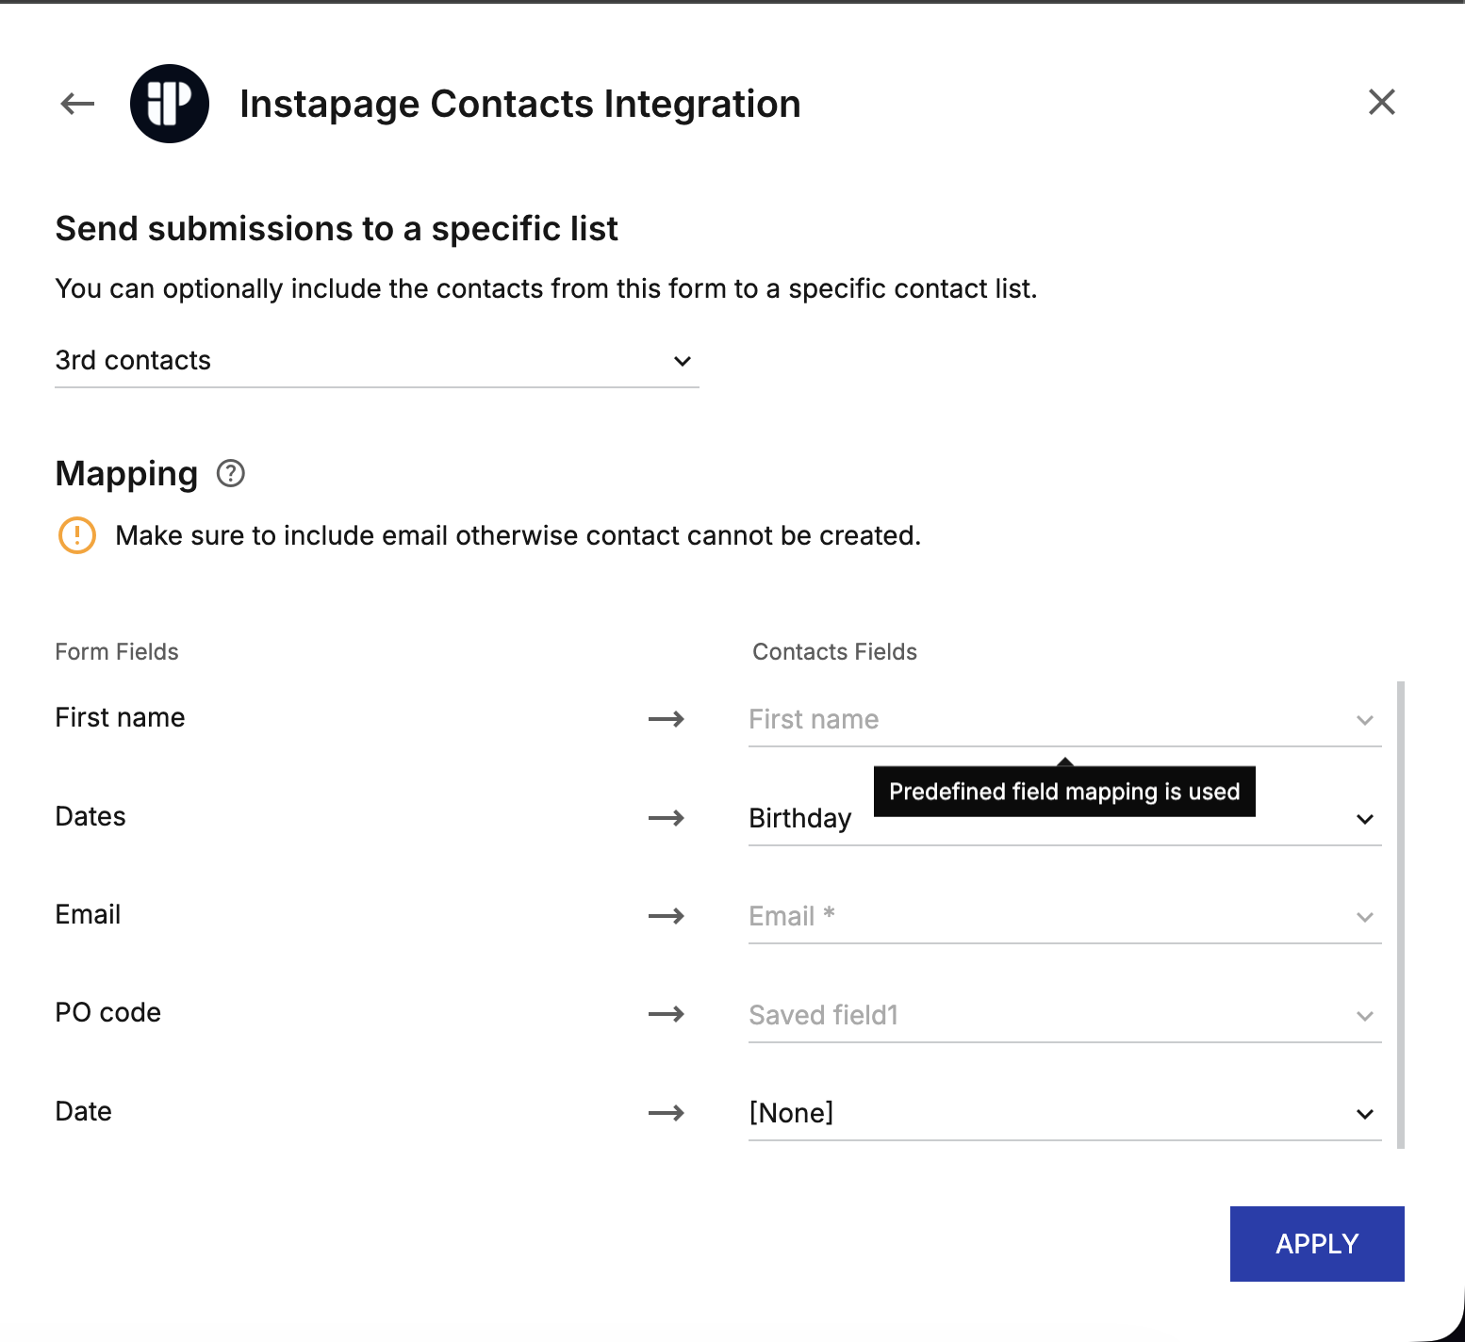Expand the Email contacts field dropdown

click(1063, 917)
